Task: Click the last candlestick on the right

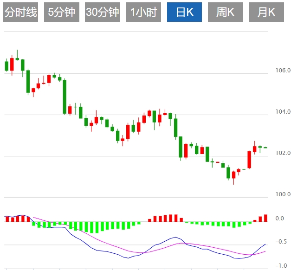Action: click(x=265, y=148)
